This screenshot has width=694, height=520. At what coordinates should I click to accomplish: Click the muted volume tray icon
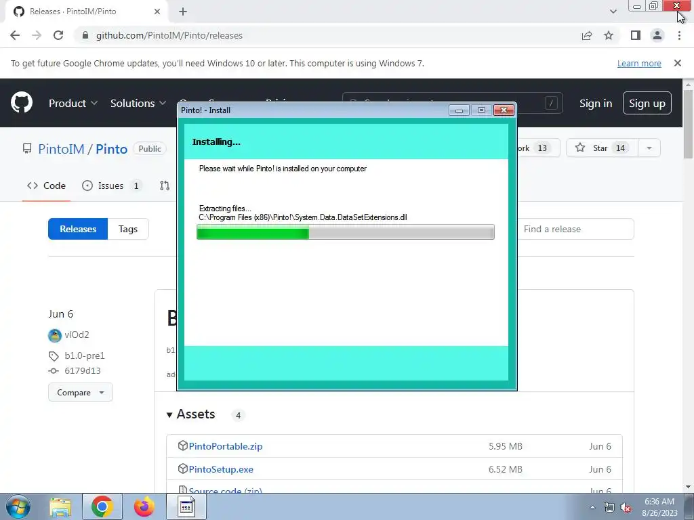(x=626, y=508)
